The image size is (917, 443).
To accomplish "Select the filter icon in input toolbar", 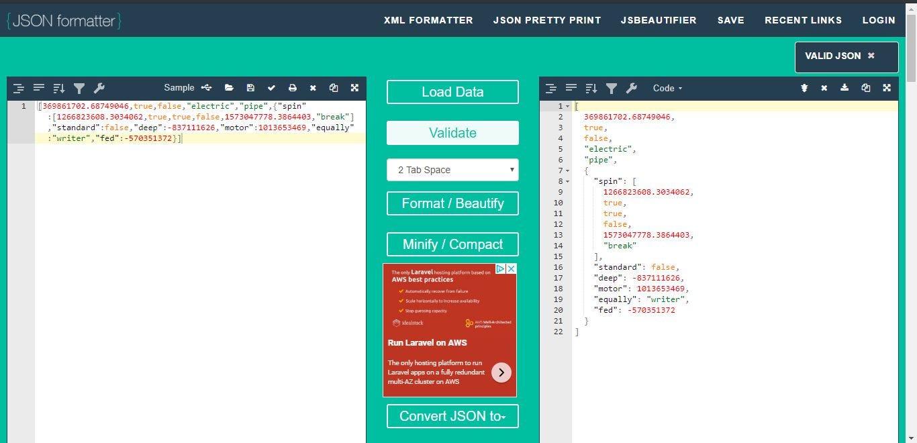I will (x=79, y=88).
